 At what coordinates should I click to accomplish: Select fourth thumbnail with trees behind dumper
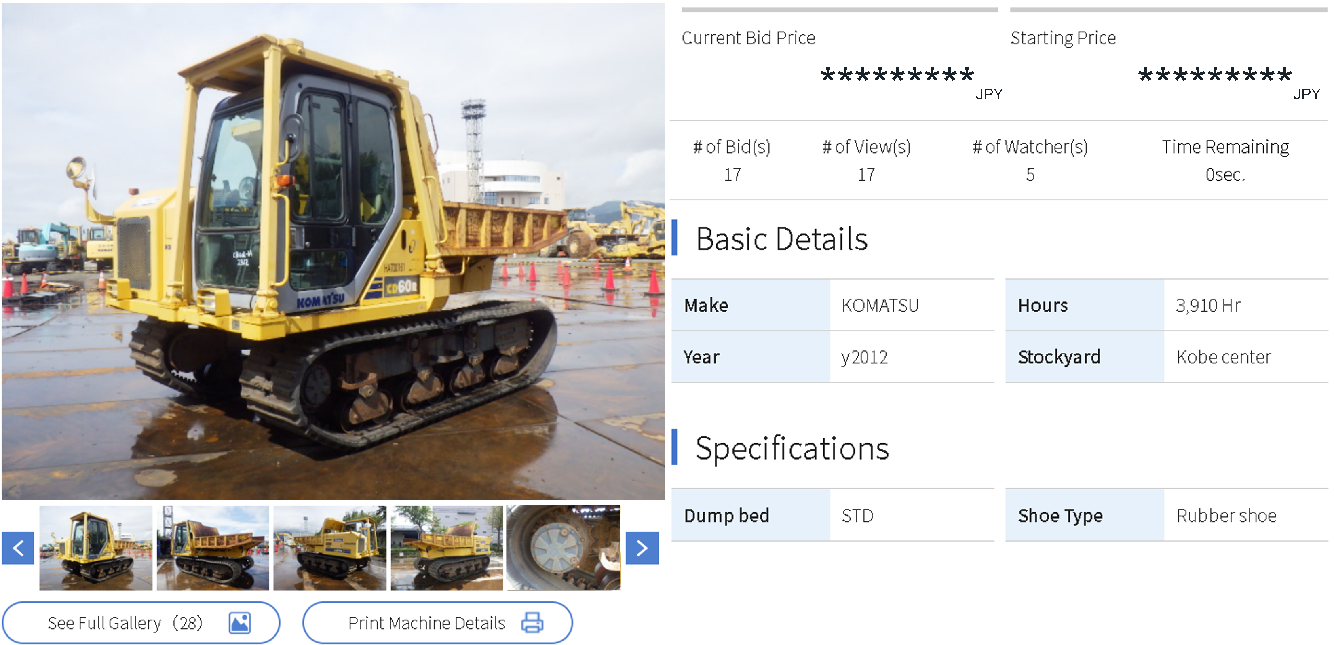click(x=447, y=548)
